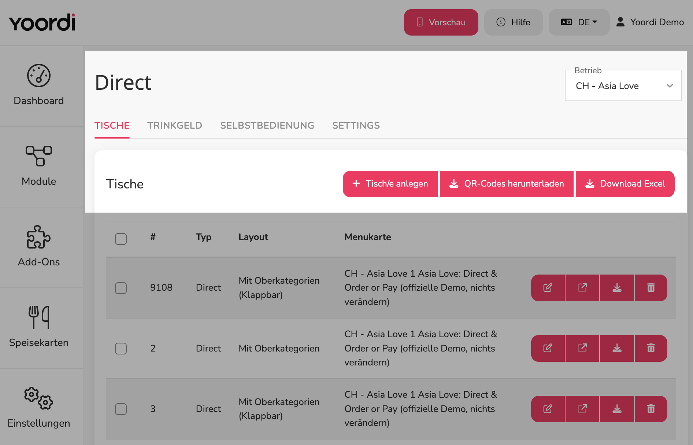Viewport: 693px width, 445px height.
Task: Click the Download Excel button
Action: coord(625,184)
